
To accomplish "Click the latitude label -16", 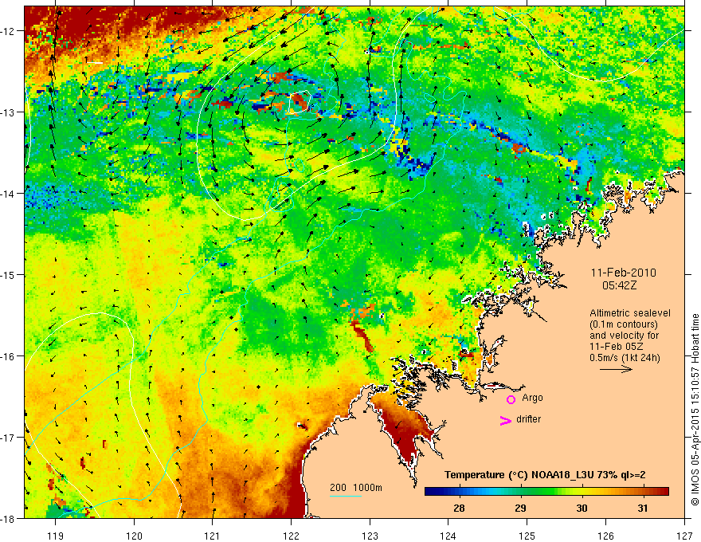I will tap(9, 356).
